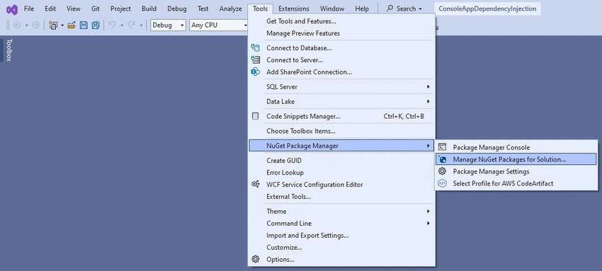Screen dimensions: 602x271
Task: Expand the Navigate Backward history arrow
Action: 27,25
